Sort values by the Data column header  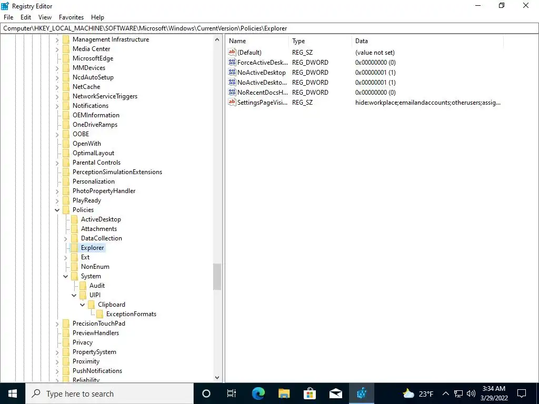(x=427, y=41)
